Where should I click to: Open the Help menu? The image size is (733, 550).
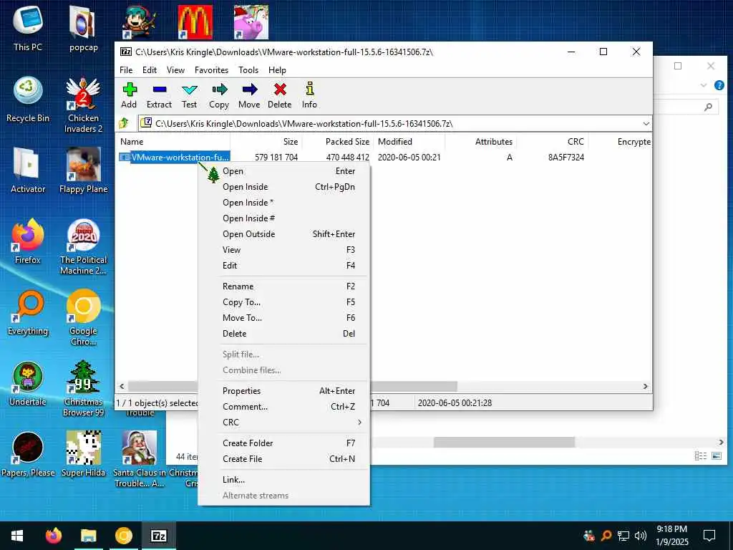277,70
